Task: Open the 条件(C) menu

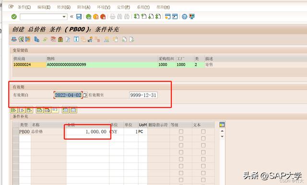Action: (24, 7)
